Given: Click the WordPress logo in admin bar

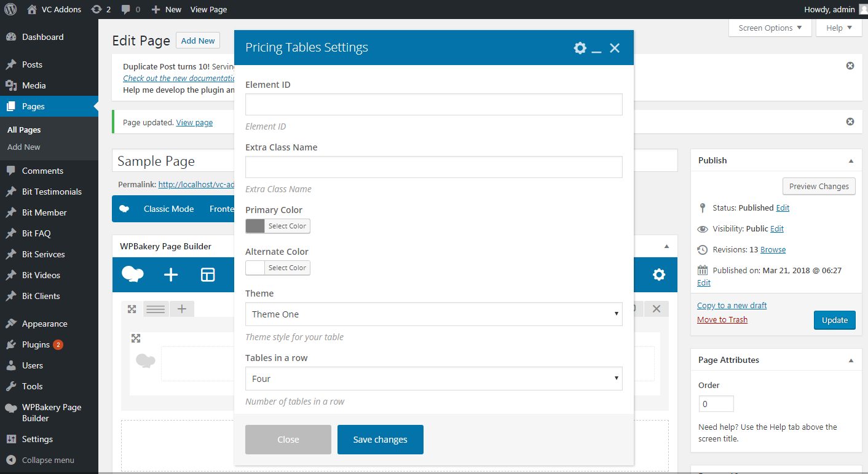Looking at the screenshot, I should coord(10,9).
